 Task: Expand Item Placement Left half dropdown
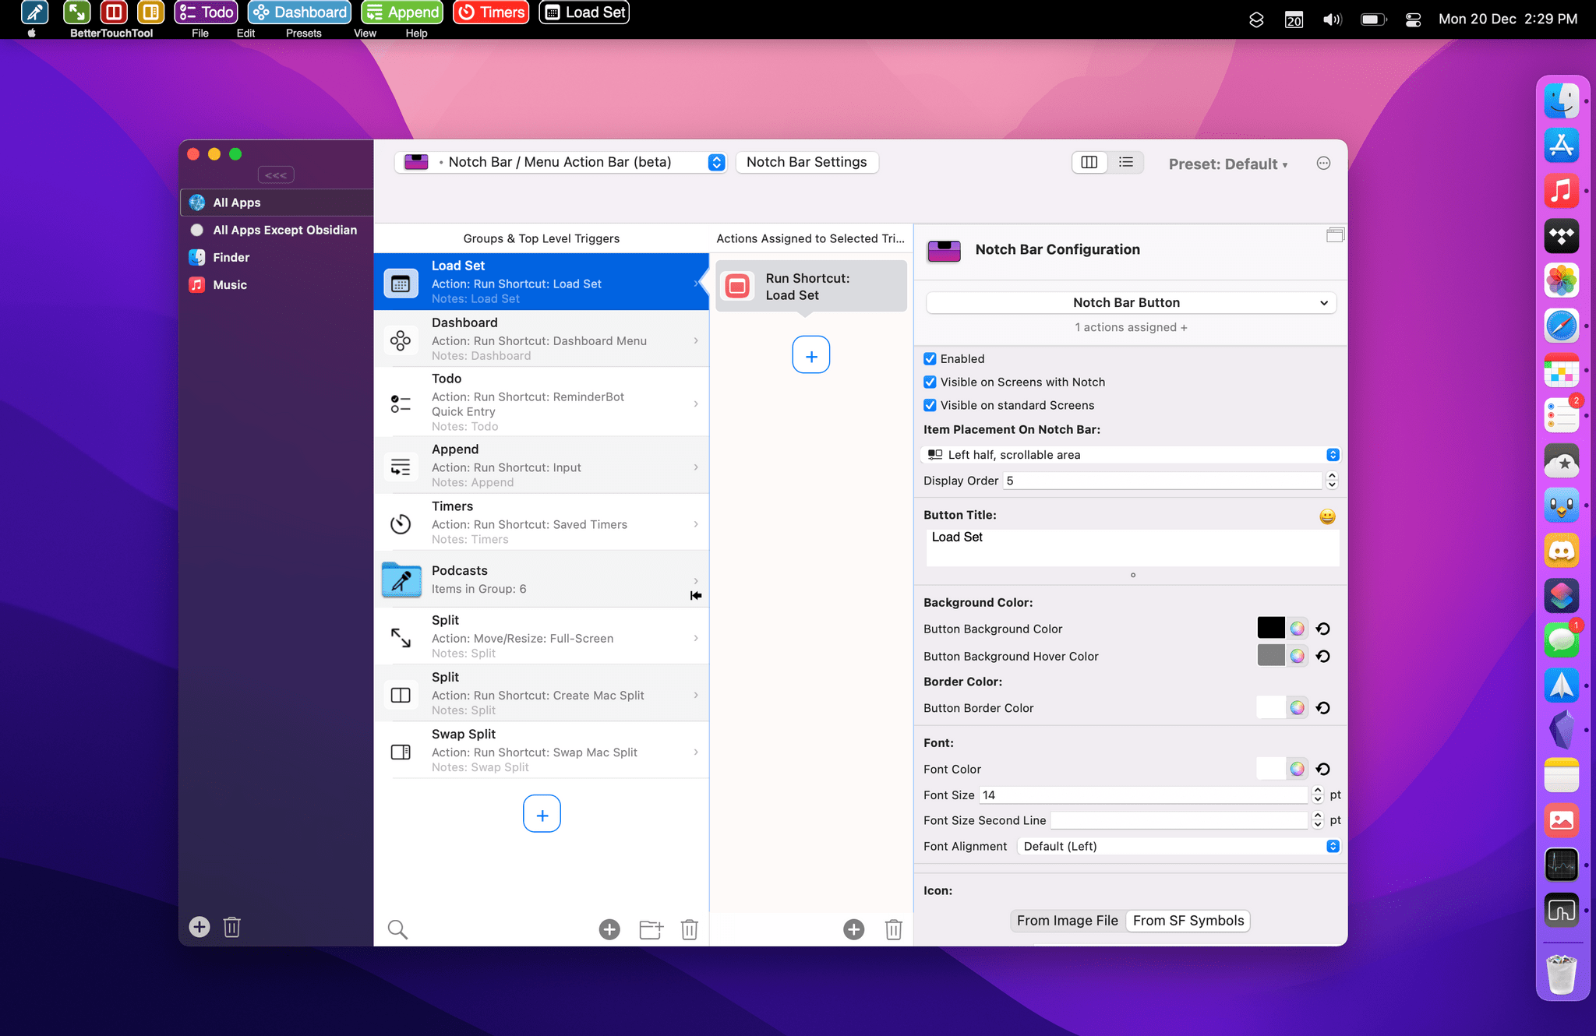(x=1333, y=455)
